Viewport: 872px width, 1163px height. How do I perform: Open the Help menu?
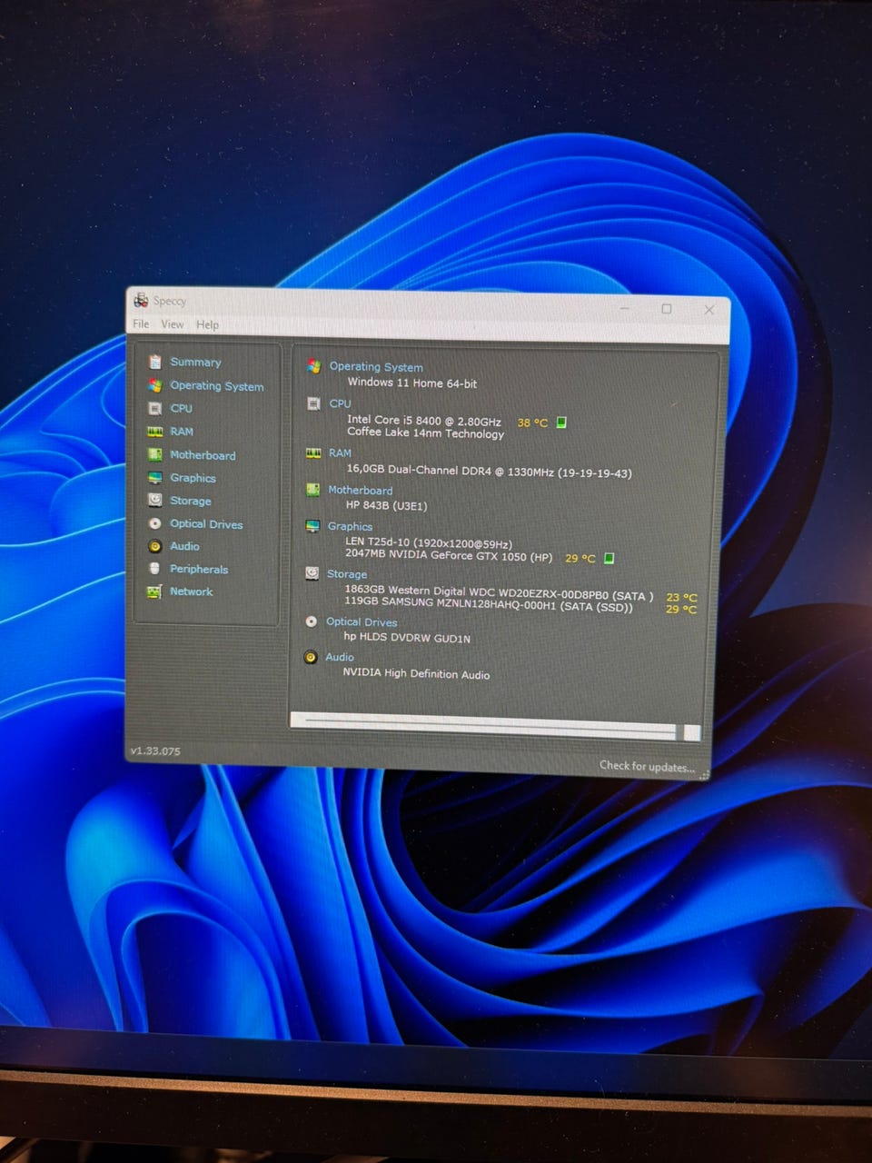pyautogui.click(x=207, y=324)
